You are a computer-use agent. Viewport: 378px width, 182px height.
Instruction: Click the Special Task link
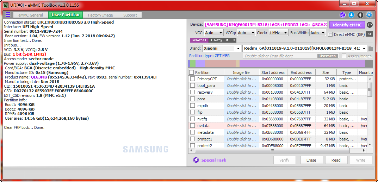213,160
